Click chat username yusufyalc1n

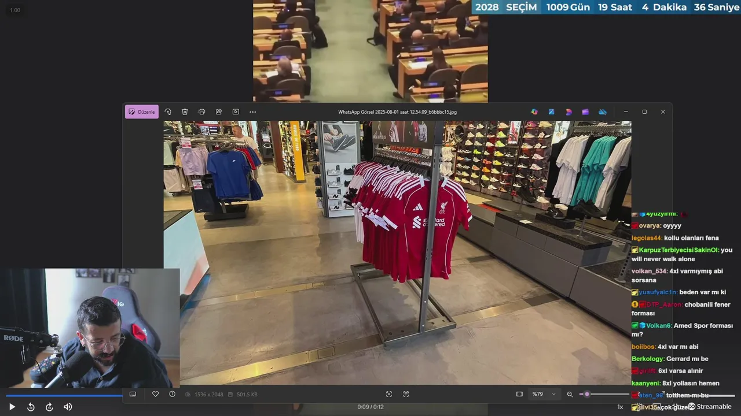pyautogui.click(x=658, y=292)
